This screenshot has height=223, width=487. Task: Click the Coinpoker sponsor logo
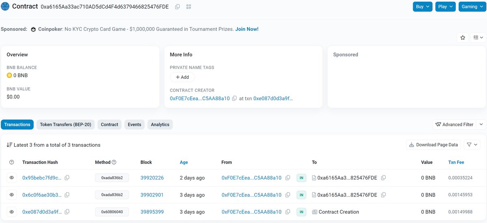point(34,29)
